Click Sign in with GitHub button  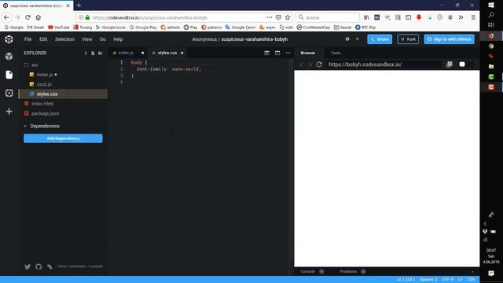449,39
